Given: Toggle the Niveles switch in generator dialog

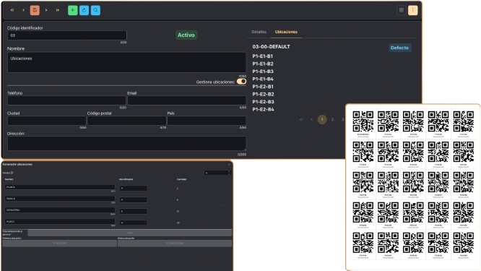Looking at the screenshot, I should point(12,173).
